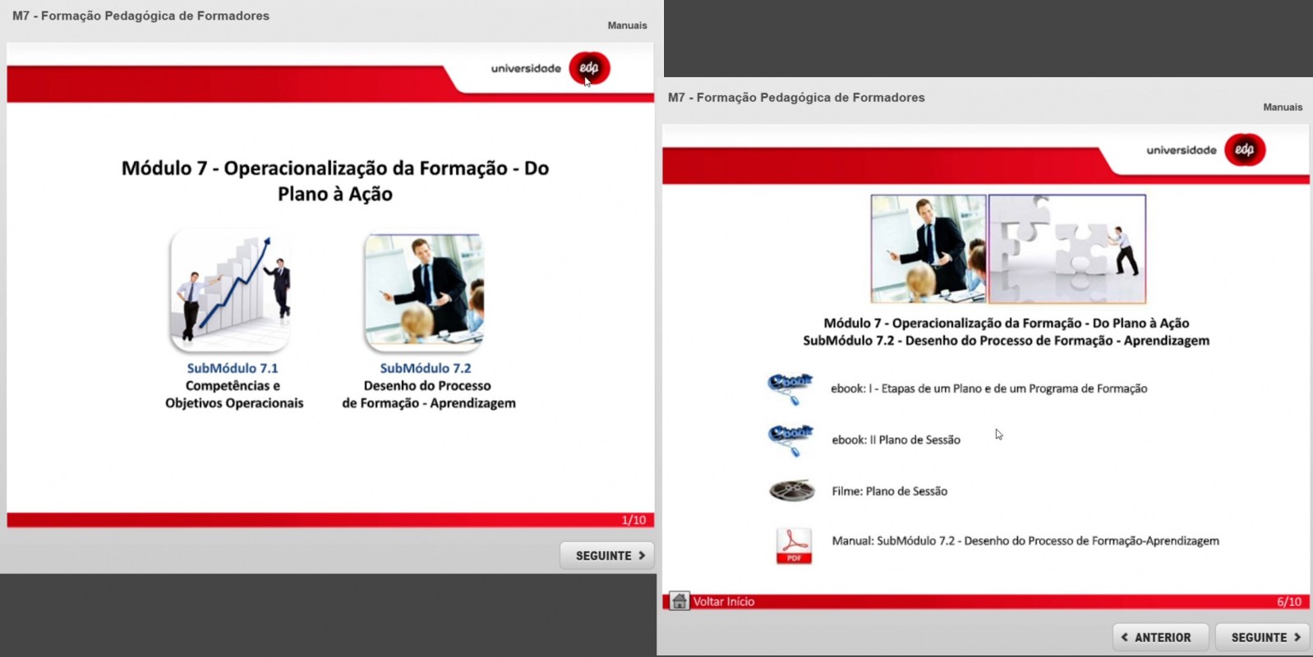
Task: Click the film reel icon
Action: coord(791,491)
